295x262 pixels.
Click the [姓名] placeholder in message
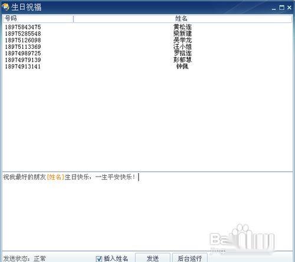(x=55, y=177)
